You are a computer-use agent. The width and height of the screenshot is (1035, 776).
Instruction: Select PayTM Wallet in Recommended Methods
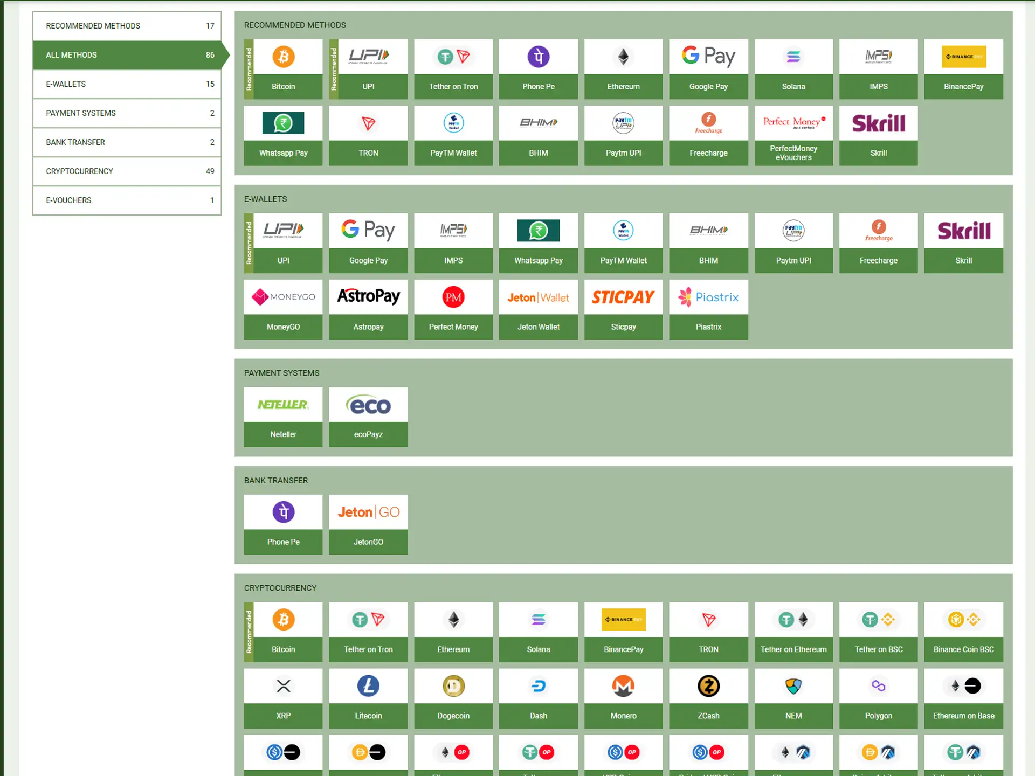(x=453, y=135)
